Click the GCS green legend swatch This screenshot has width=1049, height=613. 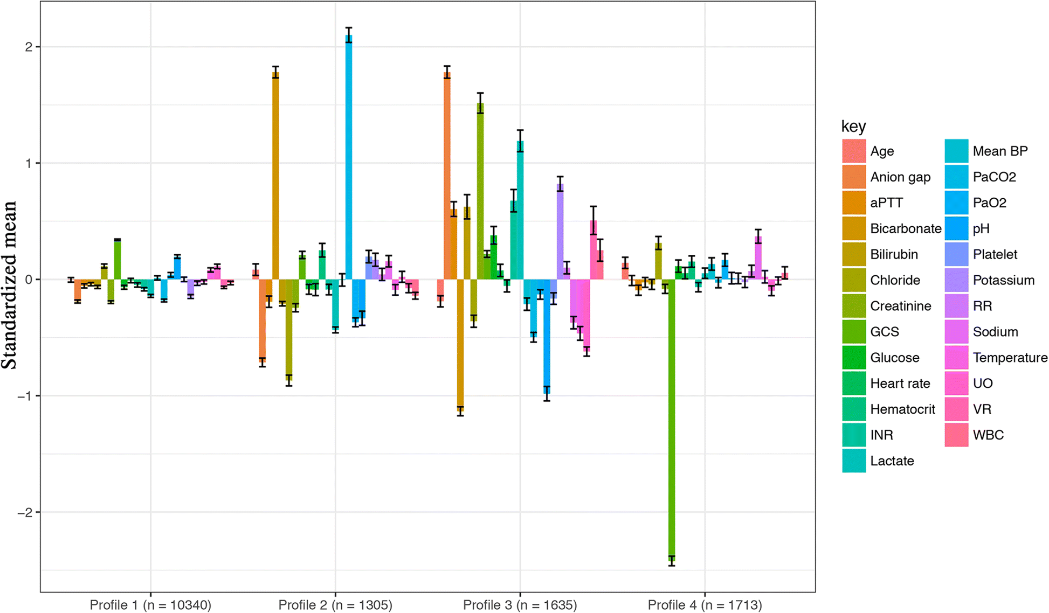854,332
